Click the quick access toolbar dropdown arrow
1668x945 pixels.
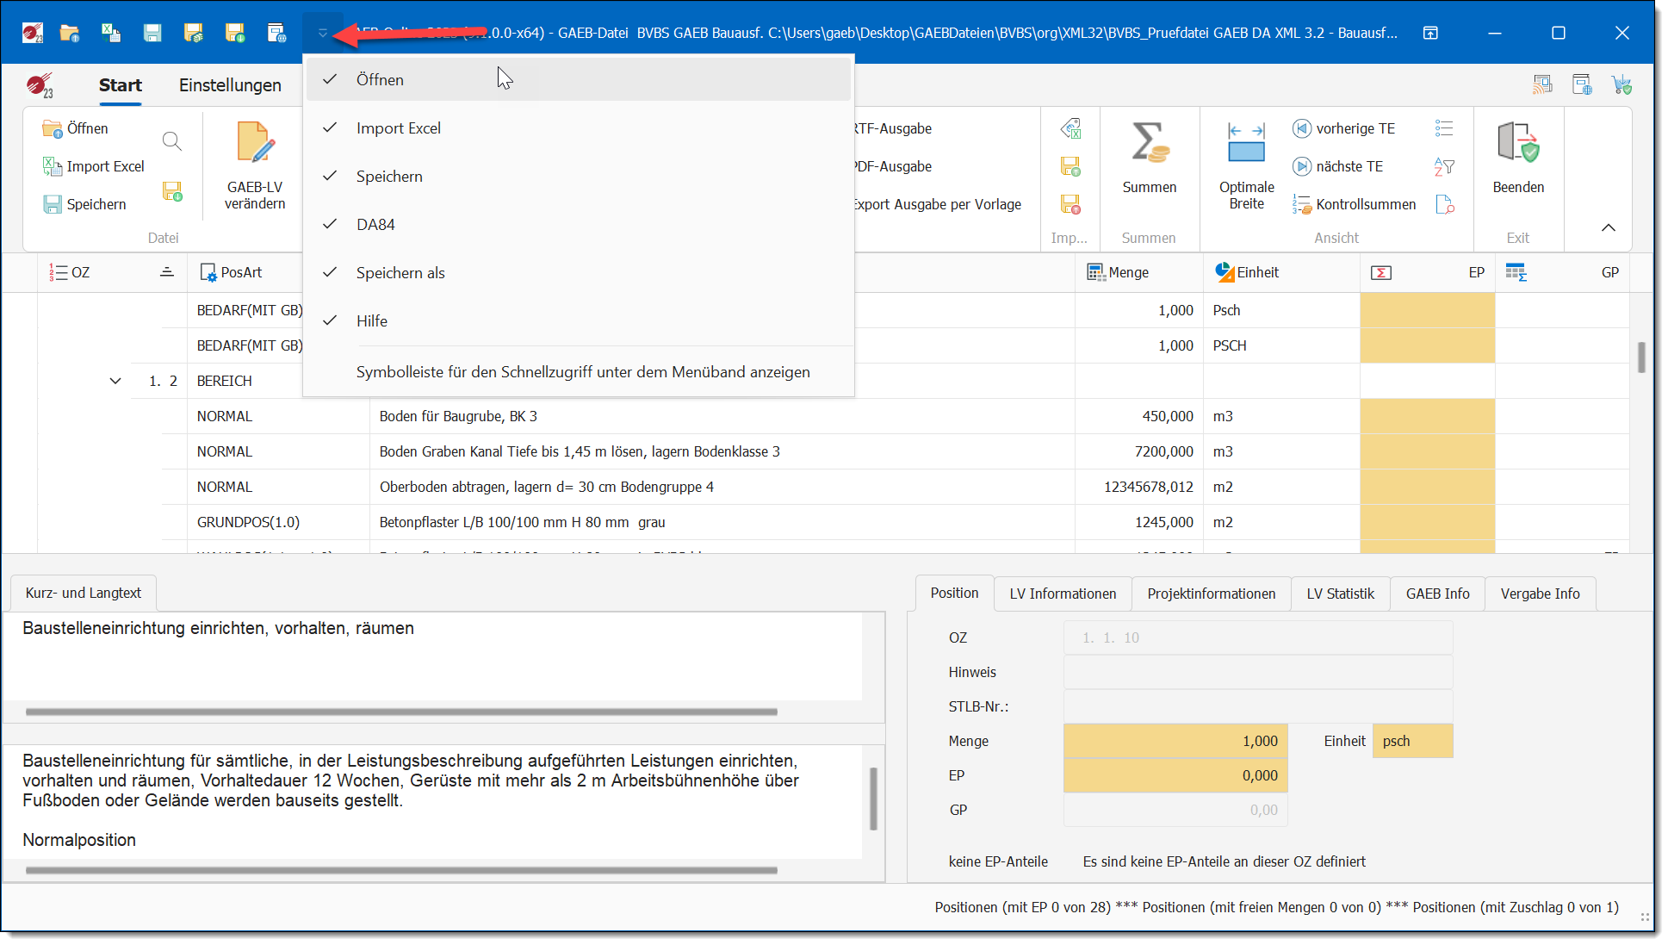coord(323,33)
